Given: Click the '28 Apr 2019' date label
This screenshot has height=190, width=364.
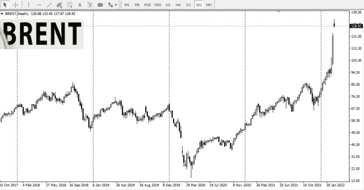Looking at the screenshot, I should (x=125, y=185).
